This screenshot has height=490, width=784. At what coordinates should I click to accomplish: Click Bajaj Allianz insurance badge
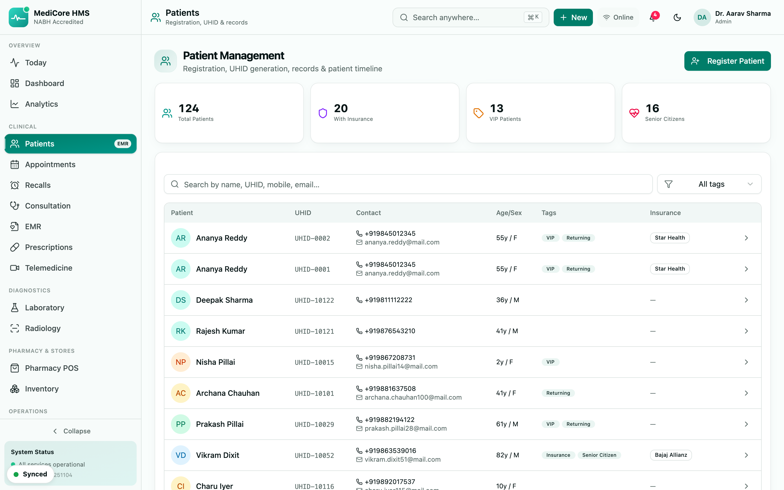click(671, 455)
